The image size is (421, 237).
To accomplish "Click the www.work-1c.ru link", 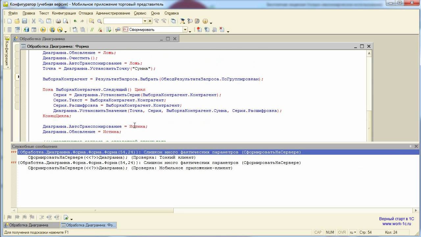I will tap(396, 224).
